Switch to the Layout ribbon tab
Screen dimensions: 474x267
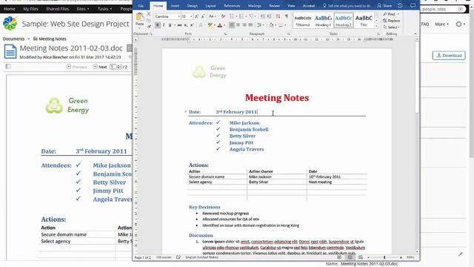[210, 6]
